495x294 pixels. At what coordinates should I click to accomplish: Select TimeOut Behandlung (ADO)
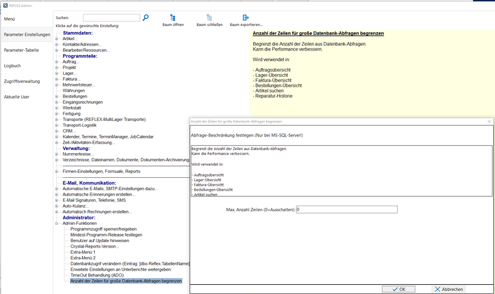[97, 275]
